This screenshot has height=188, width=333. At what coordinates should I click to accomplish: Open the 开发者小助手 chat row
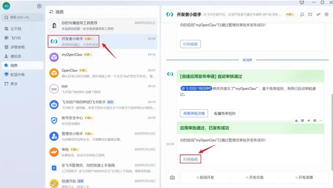(103, 41)
